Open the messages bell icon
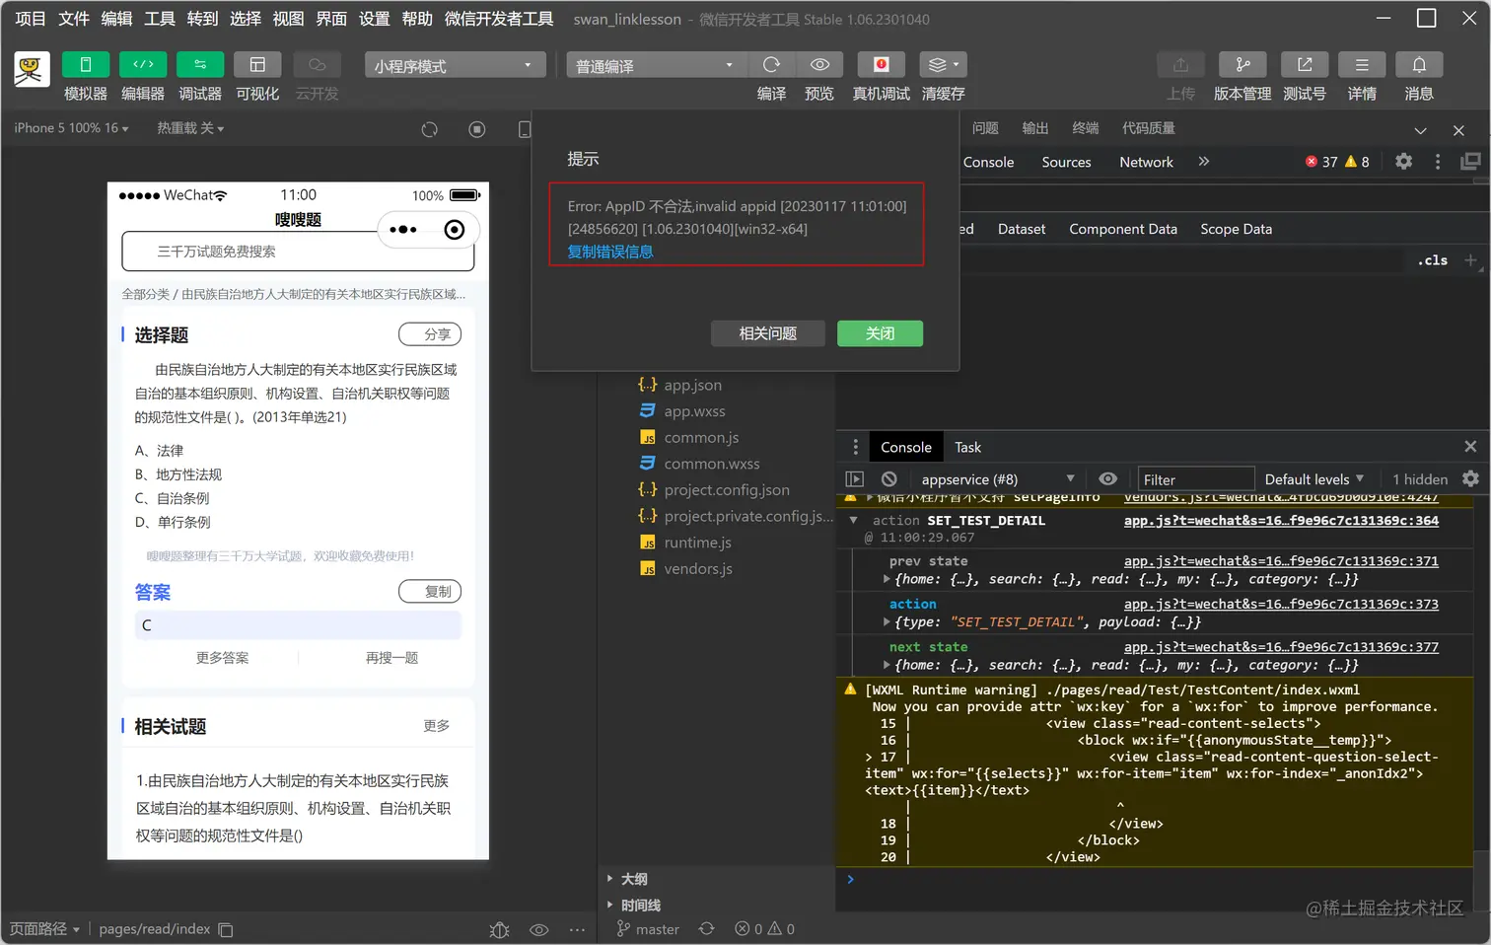 pos(1419,64)
